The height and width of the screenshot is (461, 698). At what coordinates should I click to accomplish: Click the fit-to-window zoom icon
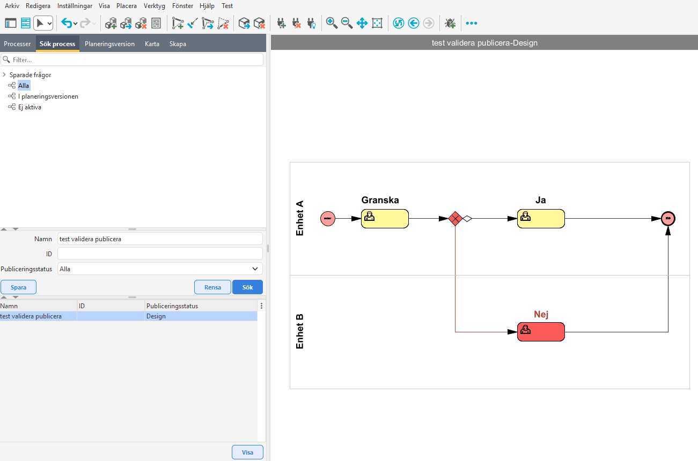[x=377, y=23]
